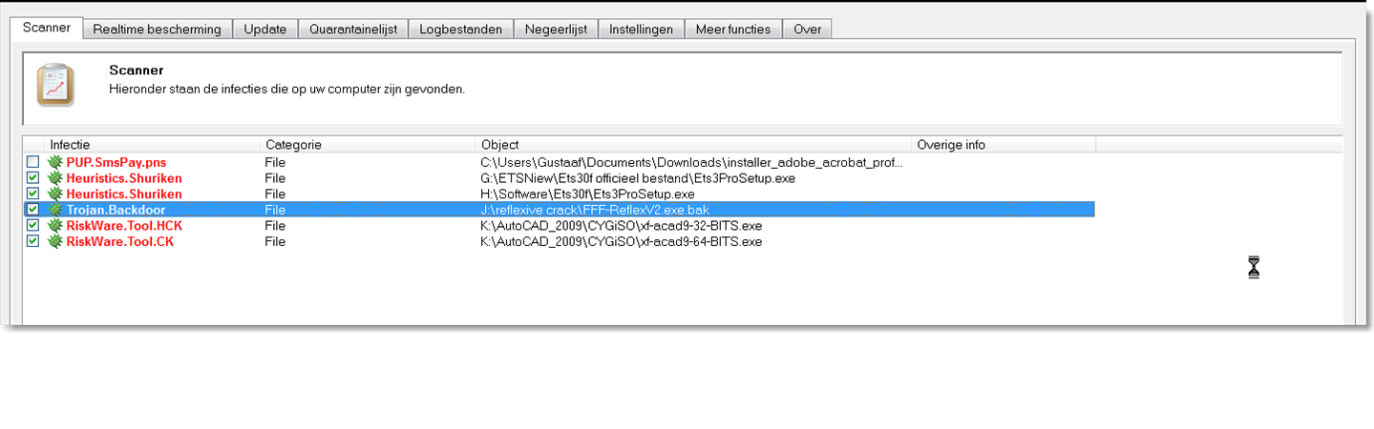Screen dimensions: 1374x429
Task: Click the Scanner clipboard icon in header
Action: (x=54, y=85)
